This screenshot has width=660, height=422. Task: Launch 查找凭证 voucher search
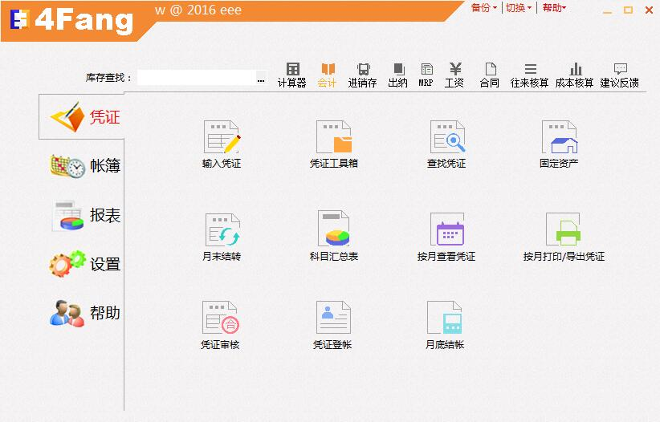coord(446,144)
